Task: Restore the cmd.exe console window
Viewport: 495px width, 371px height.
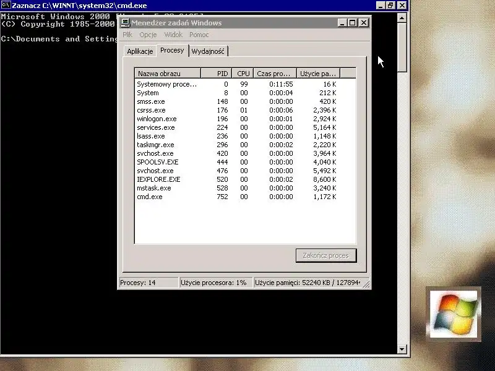Action: coord(391,6)
